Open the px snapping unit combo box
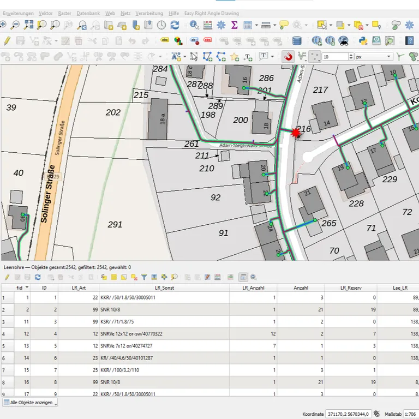Screen dimensions: 419x419 (374, 57)
